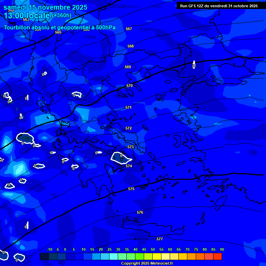Click the 565 contour label
The image size is (266, 266).
pos(58,32)
